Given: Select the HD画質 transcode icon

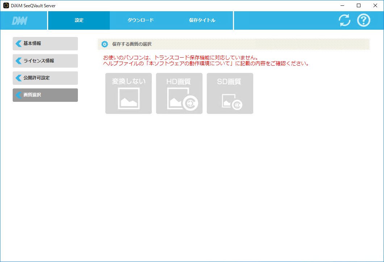Looking at the screenshot, I should [x=179, y=93].
